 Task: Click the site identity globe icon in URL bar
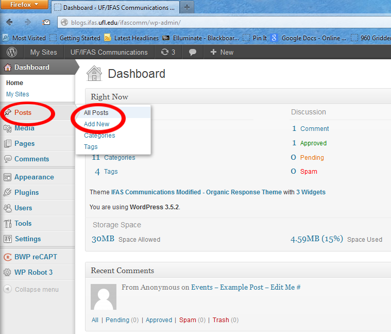click(x=64, y=22)
